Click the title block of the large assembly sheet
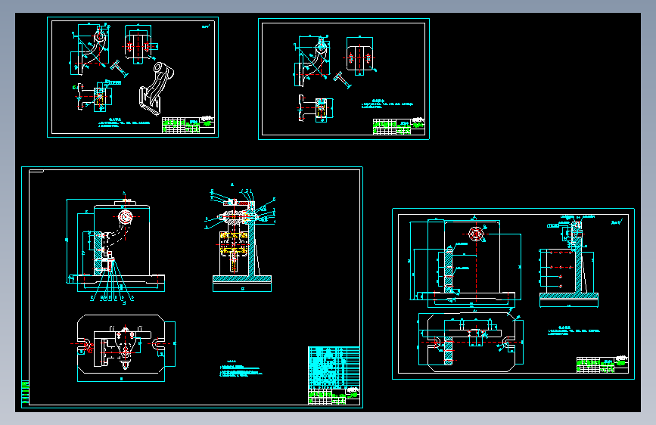 [334, 396]
